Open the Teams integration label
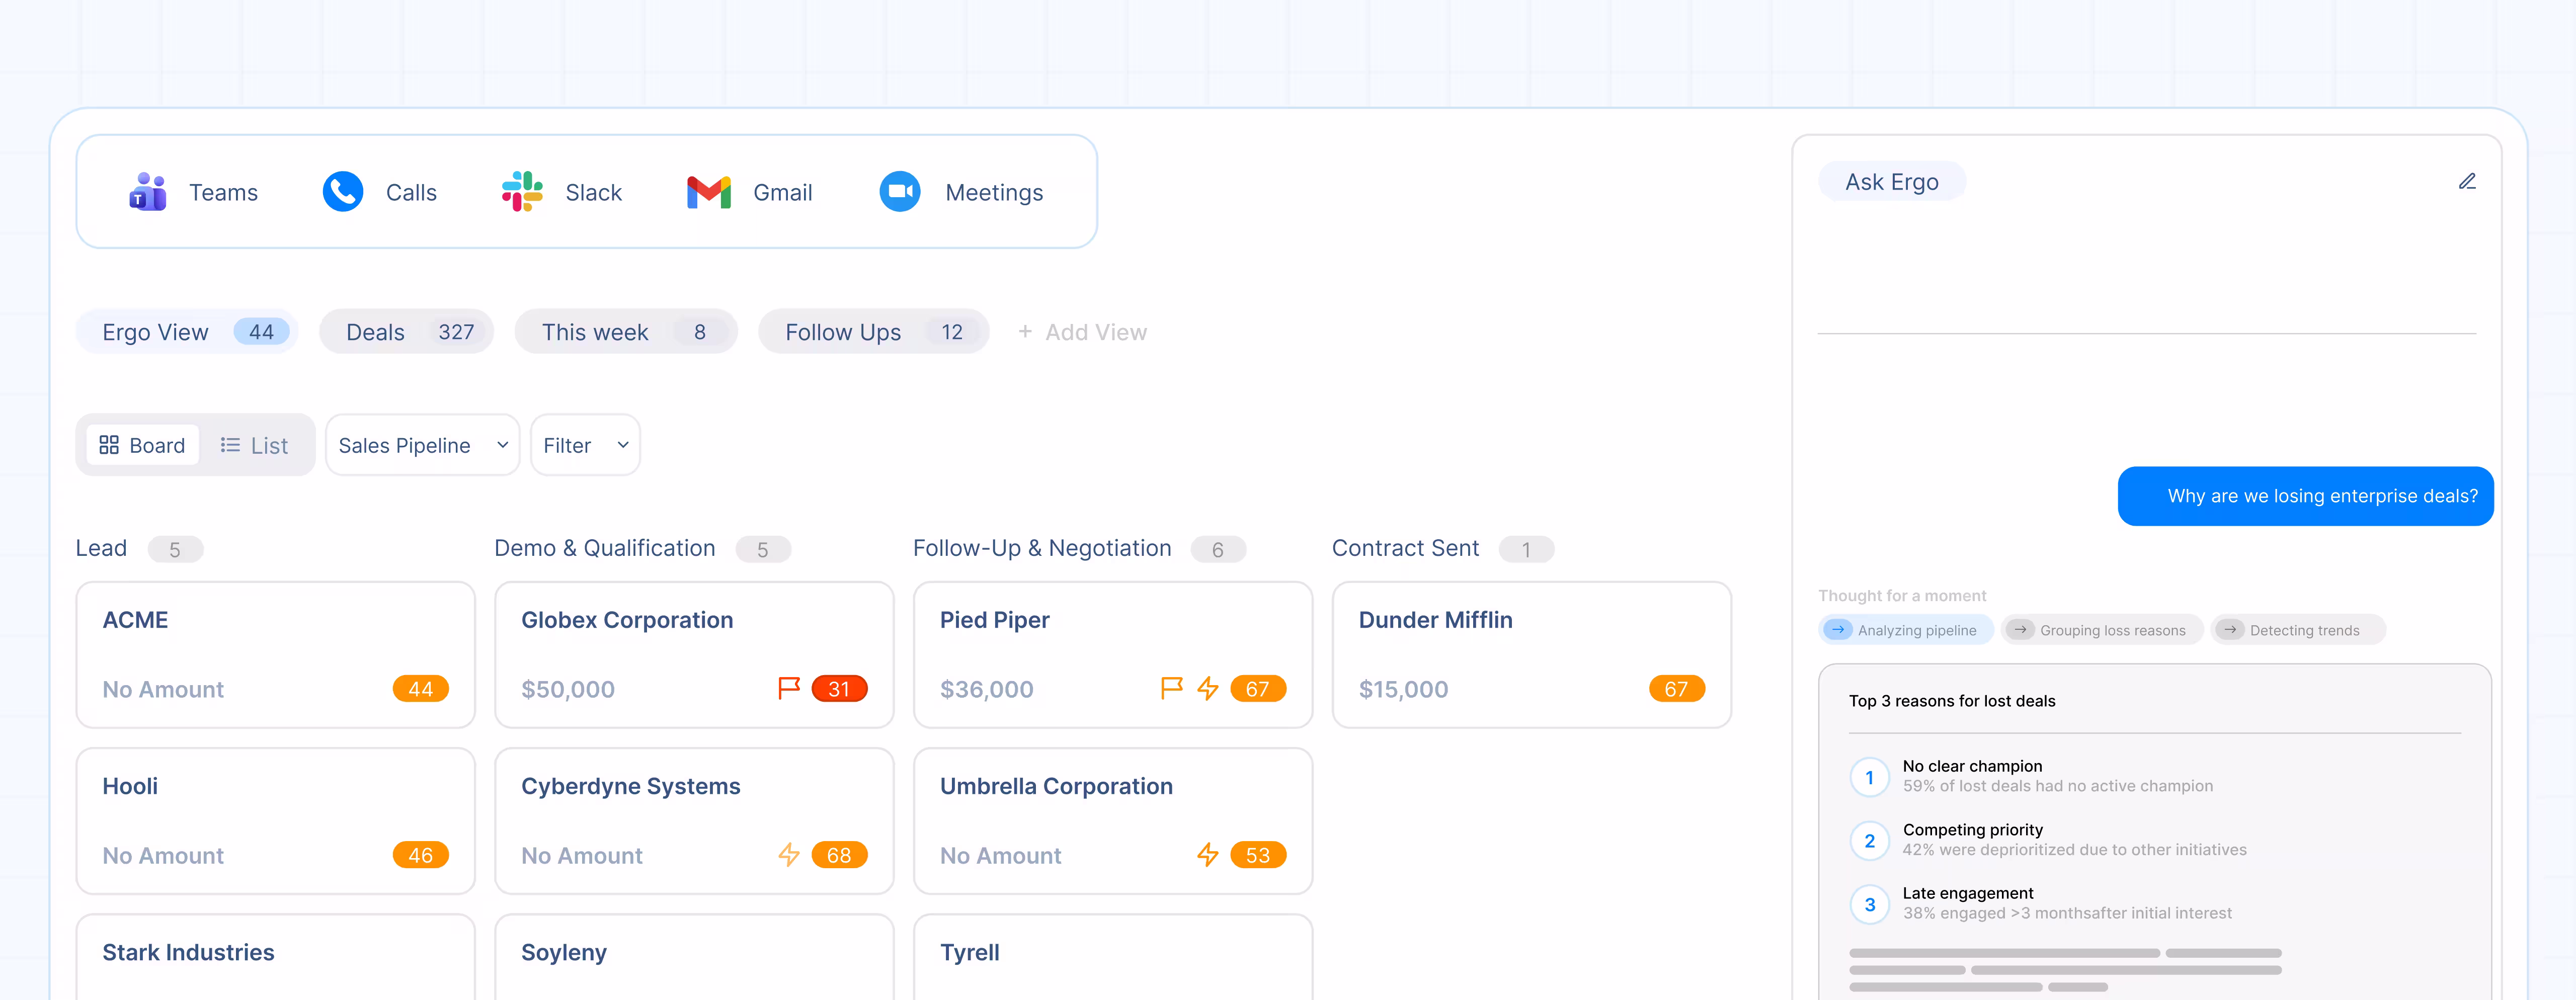Viewport: 2576px width, 1000px height. (x=224, y=193)
